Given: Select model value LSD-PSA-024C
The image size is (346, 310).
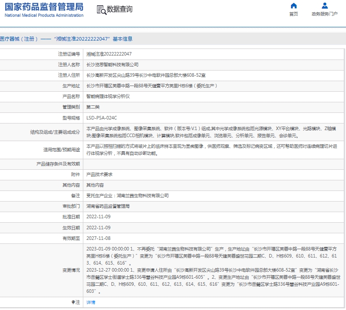Looking at the screenshot, I should pos(101,118).
